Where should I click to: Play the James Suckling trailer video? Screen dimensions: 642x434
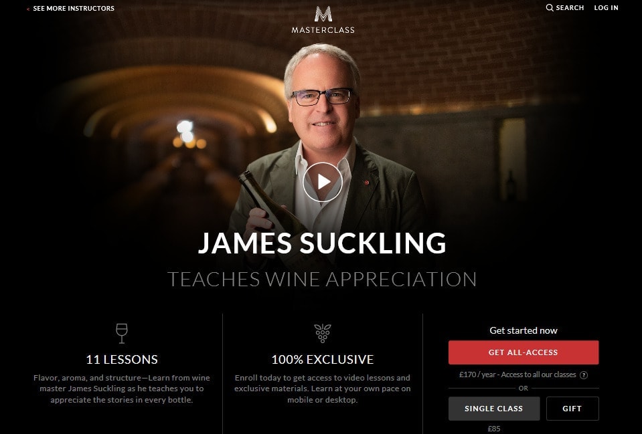[323, 182]
